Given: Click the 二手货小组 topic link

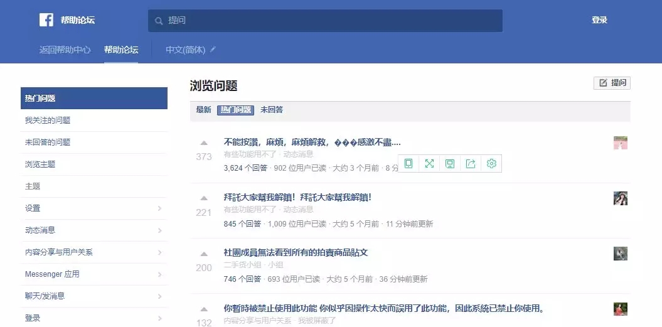Looking at the screenshot, I should (243, 265).
